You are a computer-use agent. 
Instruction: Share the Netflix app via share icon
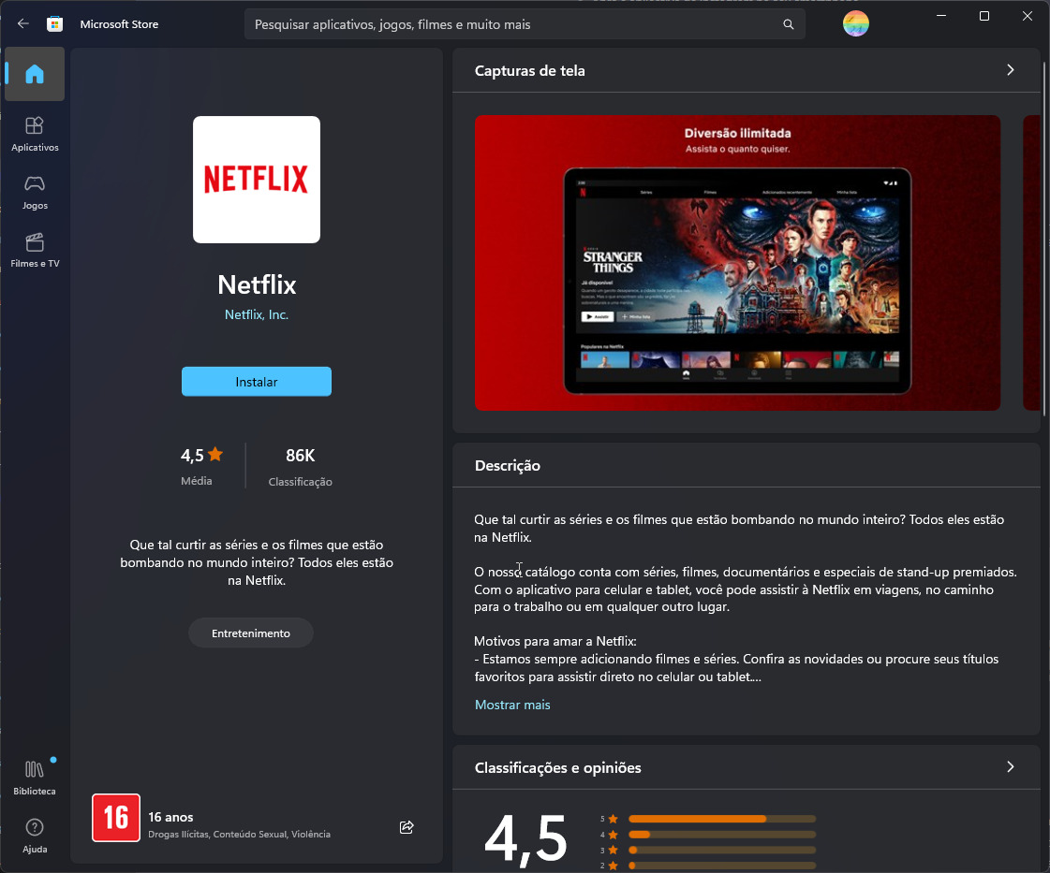(406, 826)
